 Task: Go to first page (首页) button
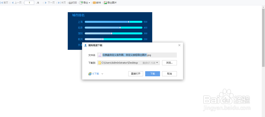5,3
